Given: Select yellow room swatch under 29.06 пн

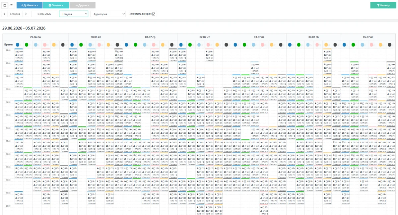Looking at the screenshot, I should [x=54, y=44].
